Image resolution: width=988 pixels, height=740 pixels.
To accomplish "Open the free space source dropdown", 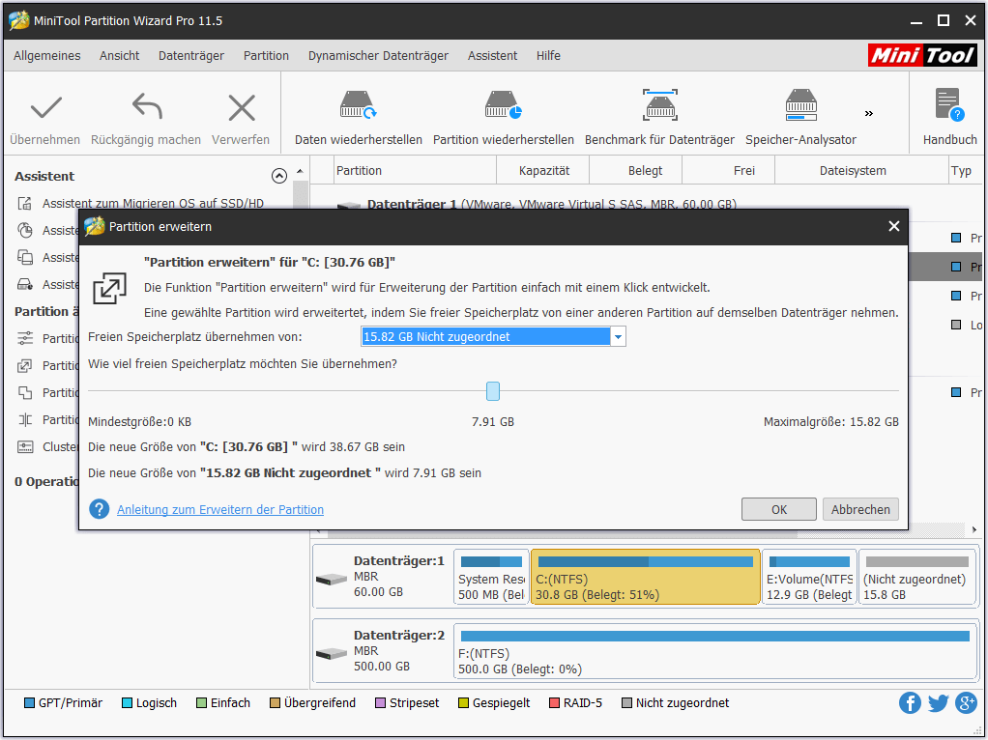I will click(x=618, y=337).
